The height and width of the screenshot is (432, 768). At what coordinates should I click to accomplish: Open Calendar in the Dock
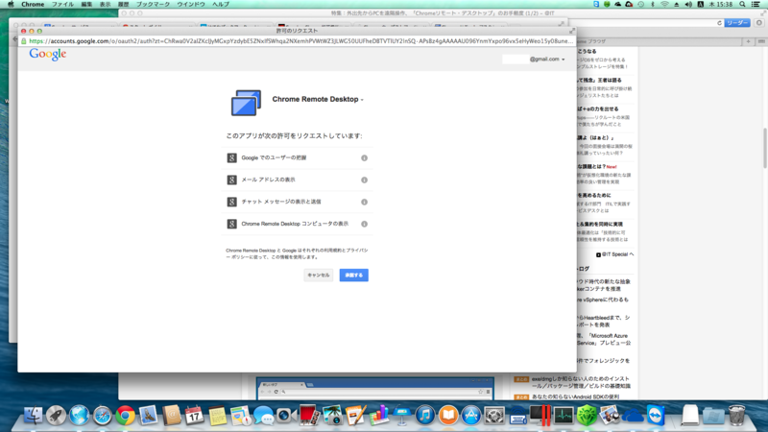point(194,416)
